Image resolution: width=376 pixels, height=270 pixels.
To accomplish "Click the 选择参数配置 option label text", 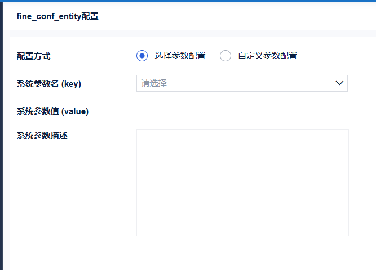I will (180, 56).
